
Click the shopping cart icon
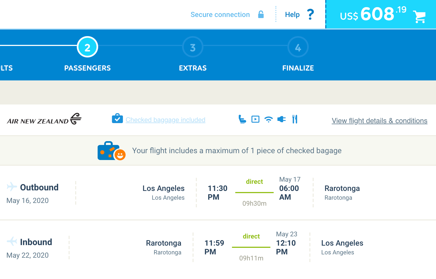click(419, 16)
